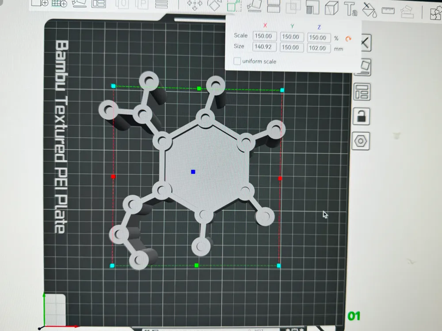Select the Measure ruler tool
Image resolution: width=442 pixels, height=331 pixels.
tap(388, 11)
